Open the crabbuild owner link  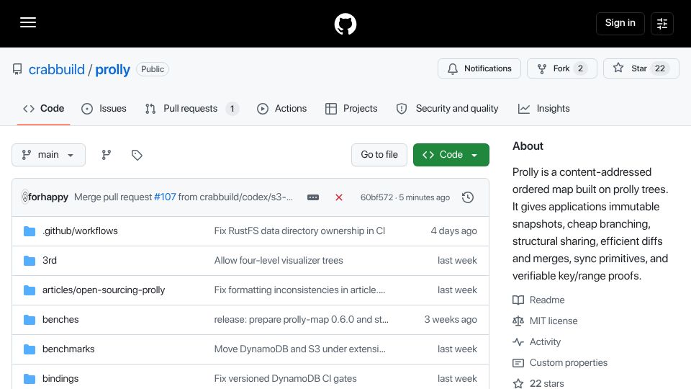coord(56,70)
